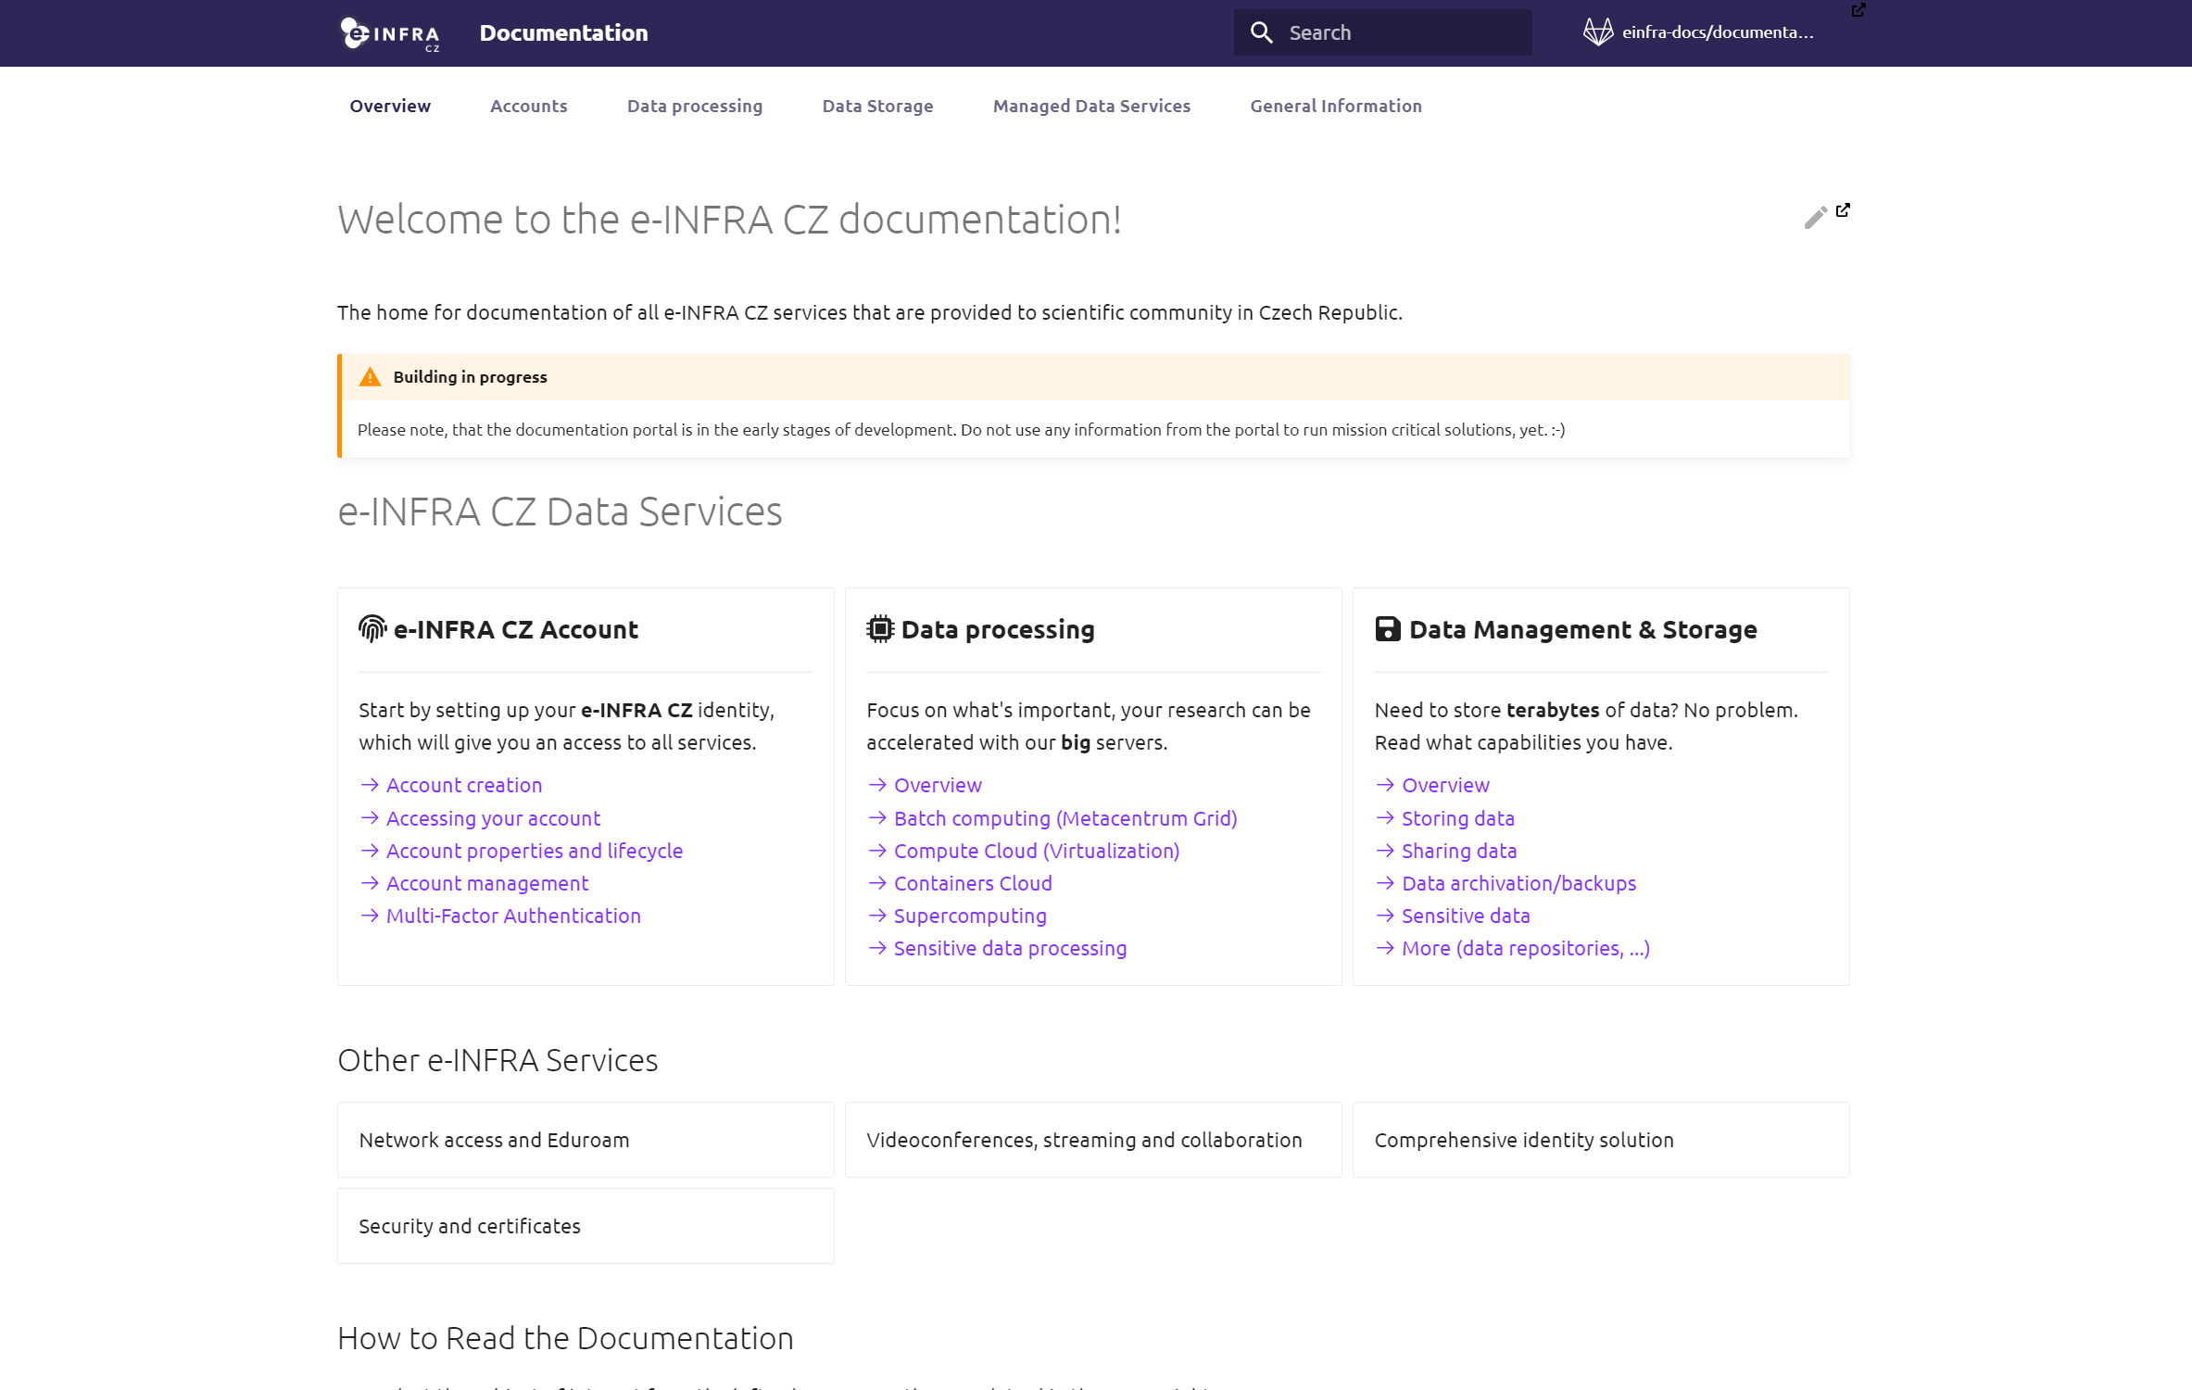Click the 'How to Read the Documentation' heading
This screenshot has width=2192, height=1390.
(565, 1338)
